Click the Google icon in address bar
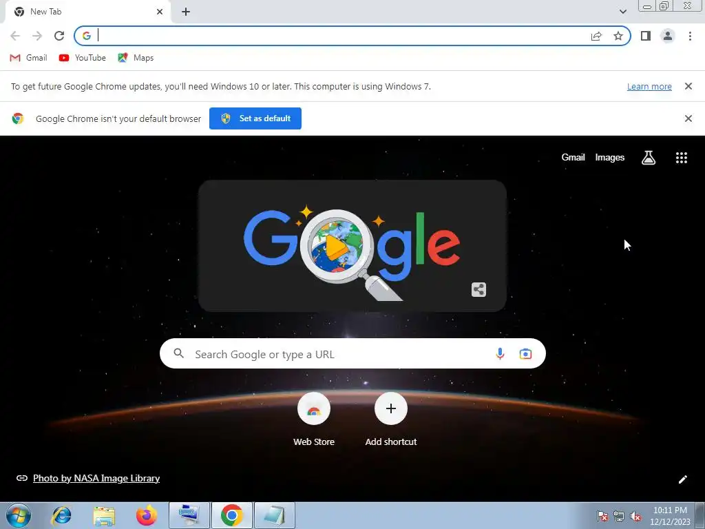The width and height of the screenshot is (705, 529). [x=87, y=36]
